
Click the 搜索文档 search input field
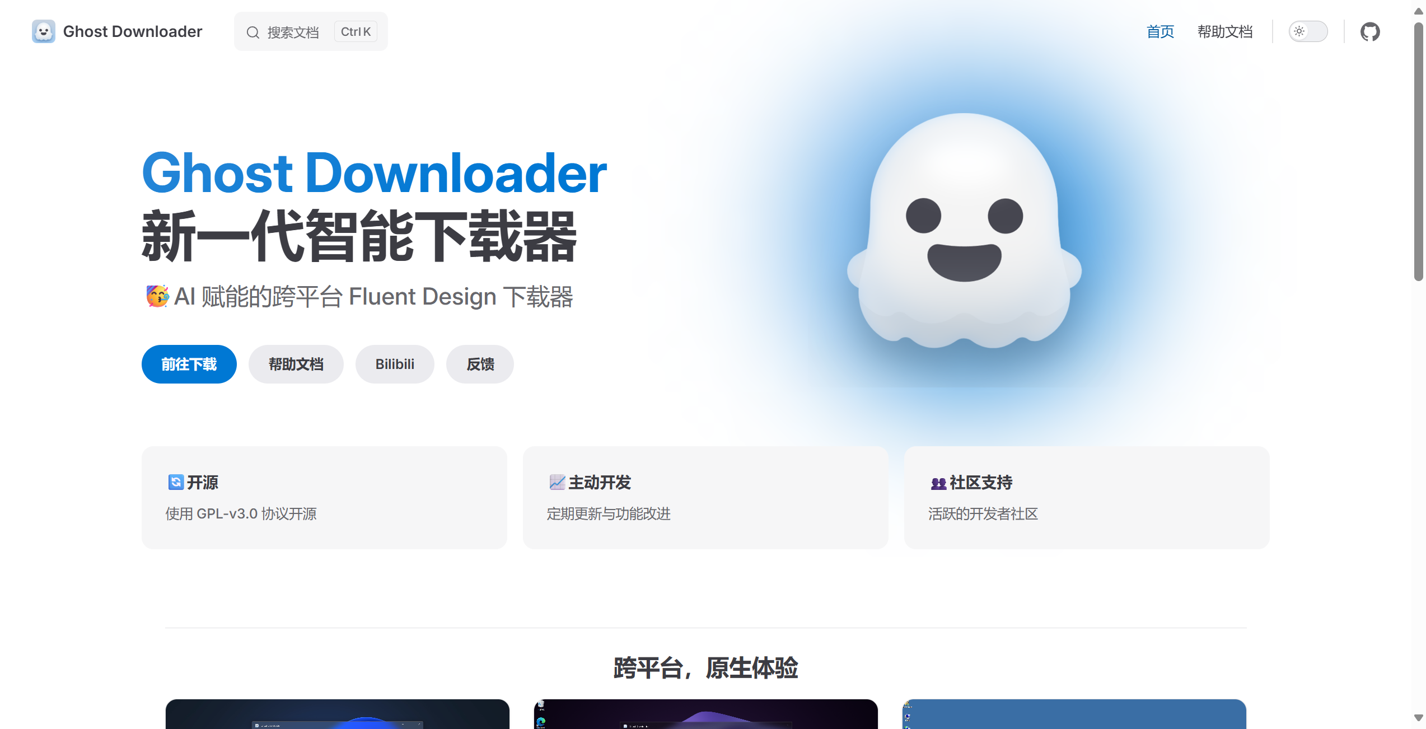click(293, 32)
